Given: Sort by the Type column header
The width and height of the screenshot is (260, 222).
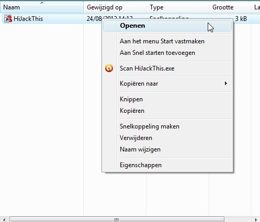Looking at the screenshot, I should pyautogui.click(x=177, y=7).
